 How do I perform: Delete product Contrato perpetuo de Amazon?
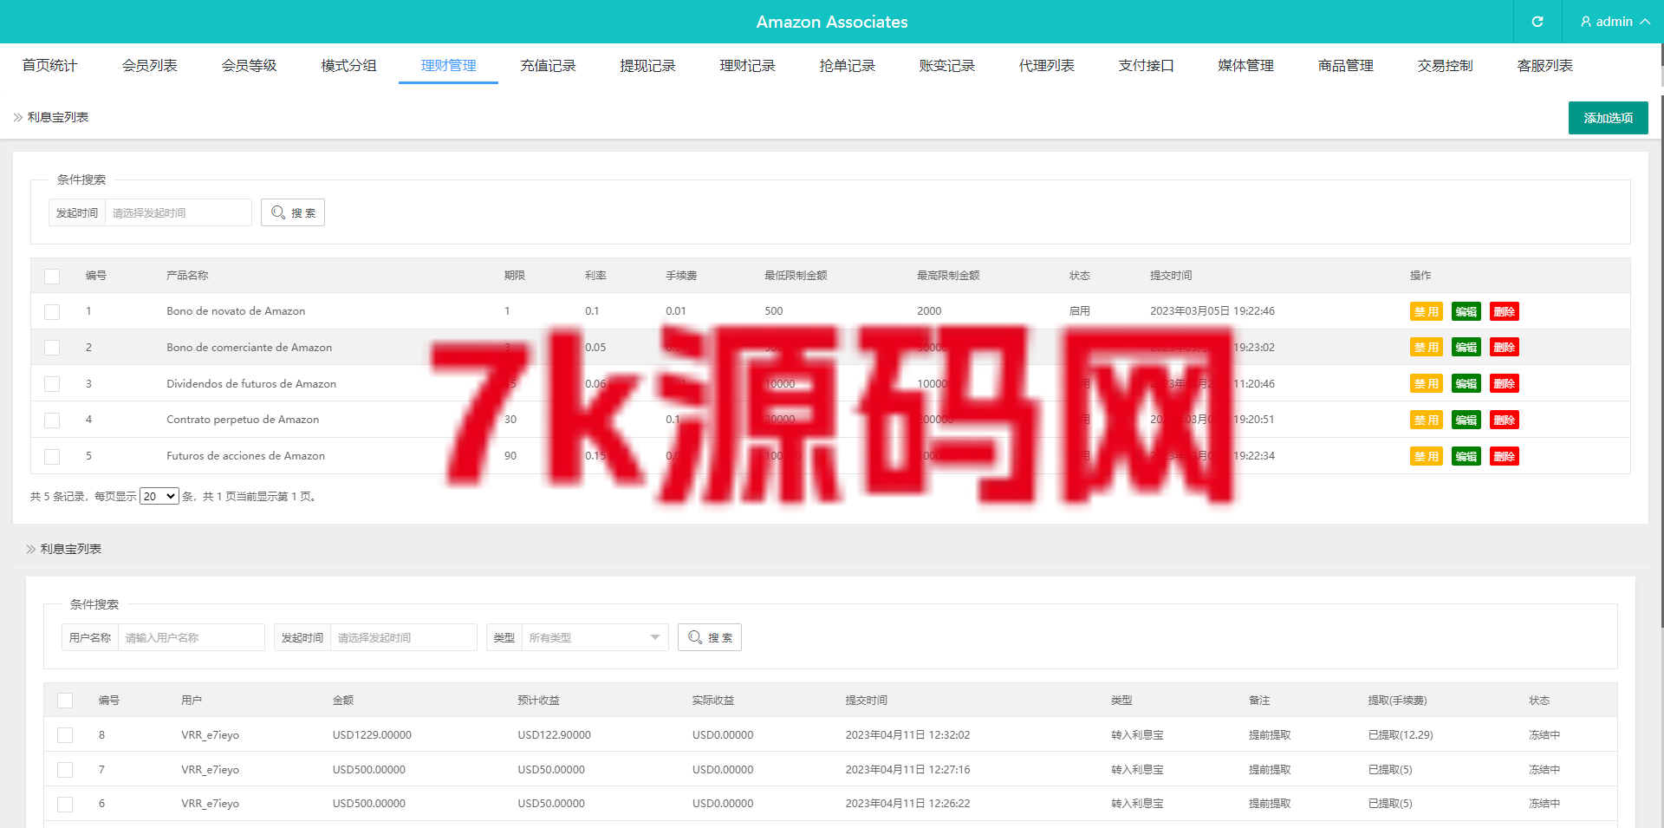pos(1505,420)
